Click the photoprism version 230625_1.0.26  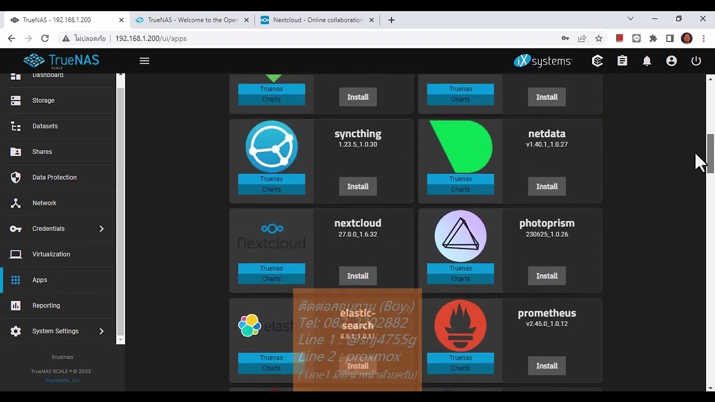[547, 234]
